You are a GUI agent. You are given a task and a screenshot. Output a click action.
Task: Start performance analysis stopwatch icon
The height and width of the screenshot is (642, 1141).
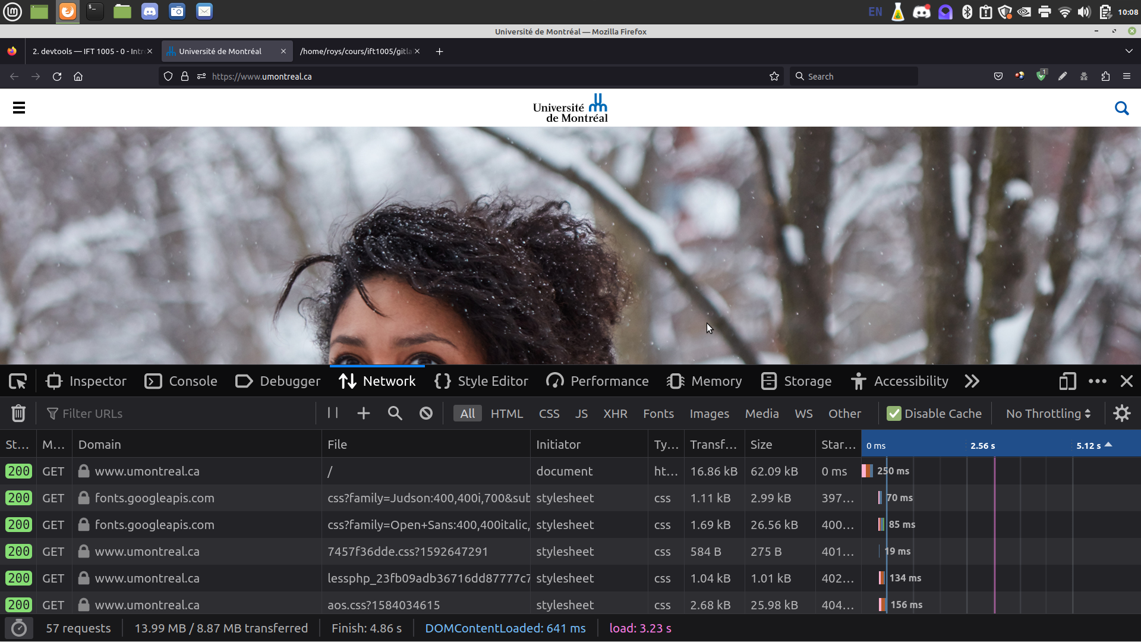(x=19, y=628)
